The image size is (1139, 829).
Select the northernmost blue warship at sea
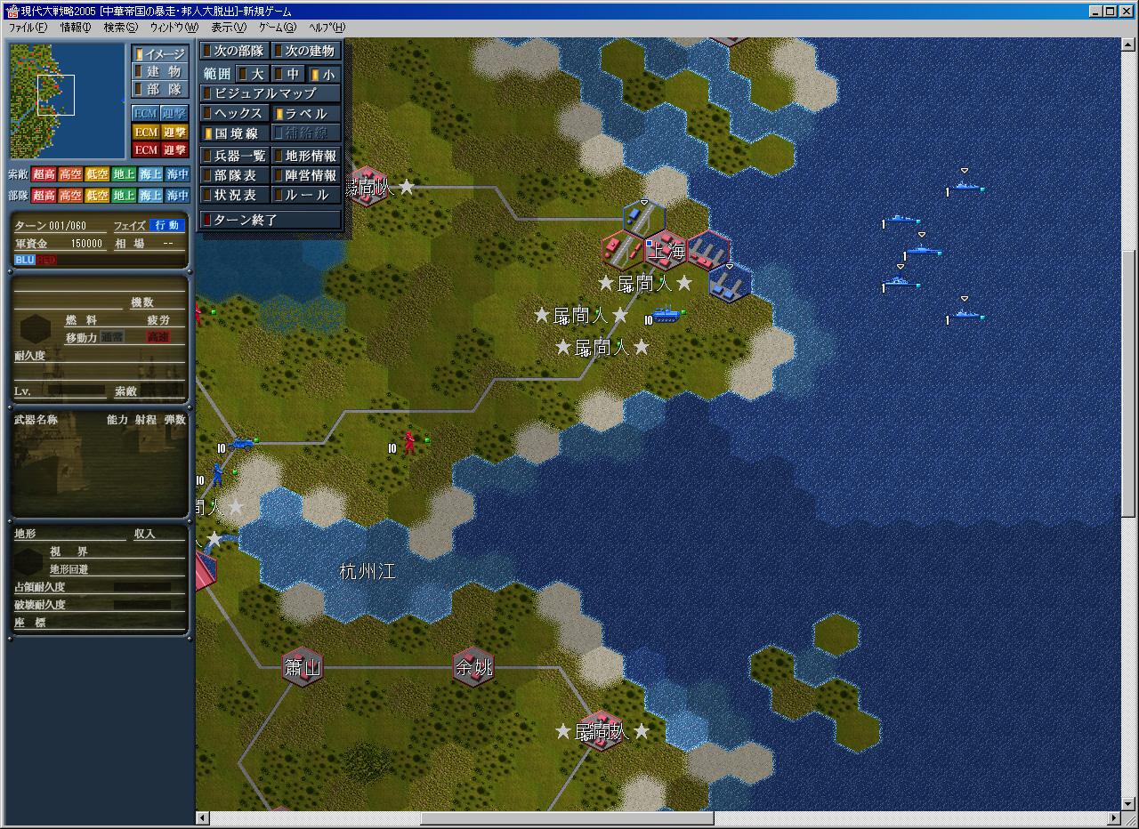pos(965,187)
